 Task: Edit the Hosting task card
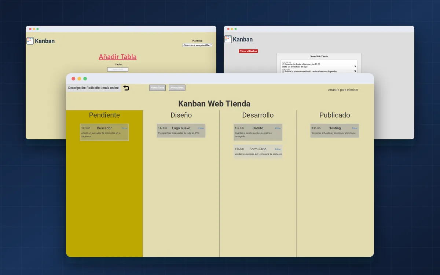(355, 128)
